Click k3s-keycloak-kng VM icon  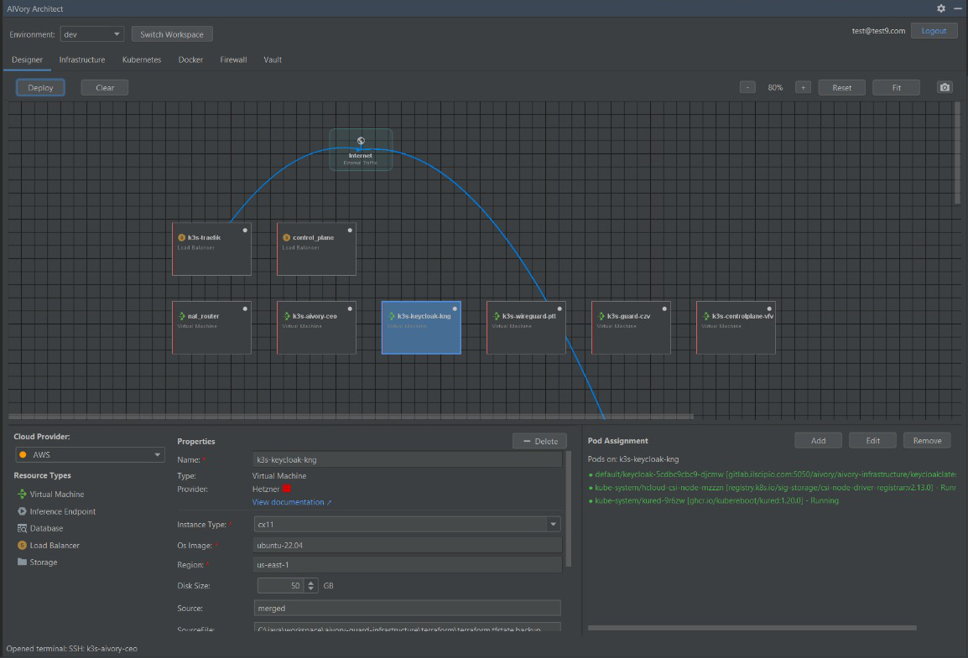pos(392,316)
